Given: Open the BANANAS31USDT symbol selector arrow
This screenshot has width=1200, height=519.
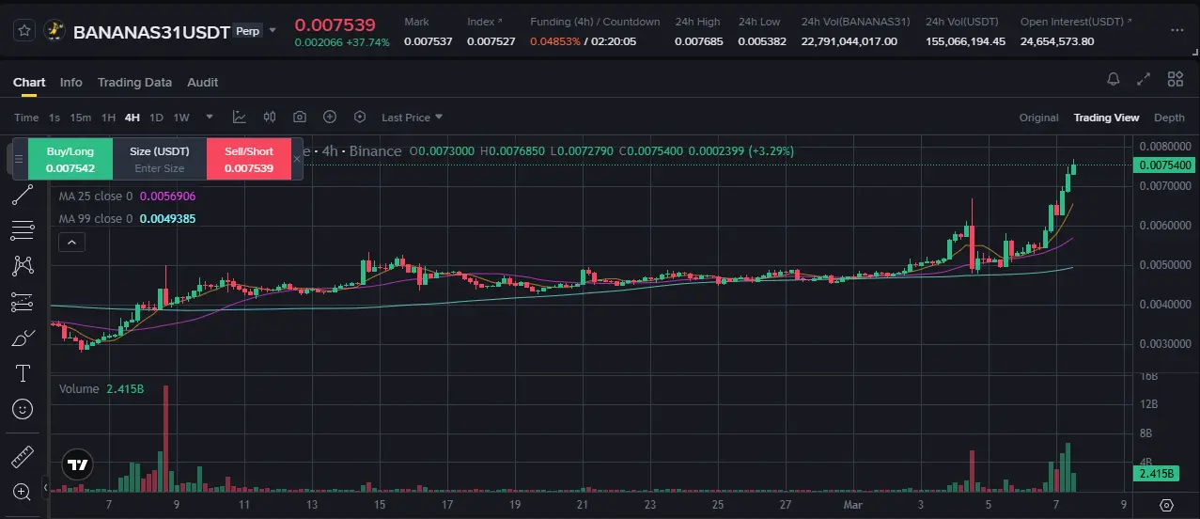Looking at the screenshot, I should pos(273,31).
